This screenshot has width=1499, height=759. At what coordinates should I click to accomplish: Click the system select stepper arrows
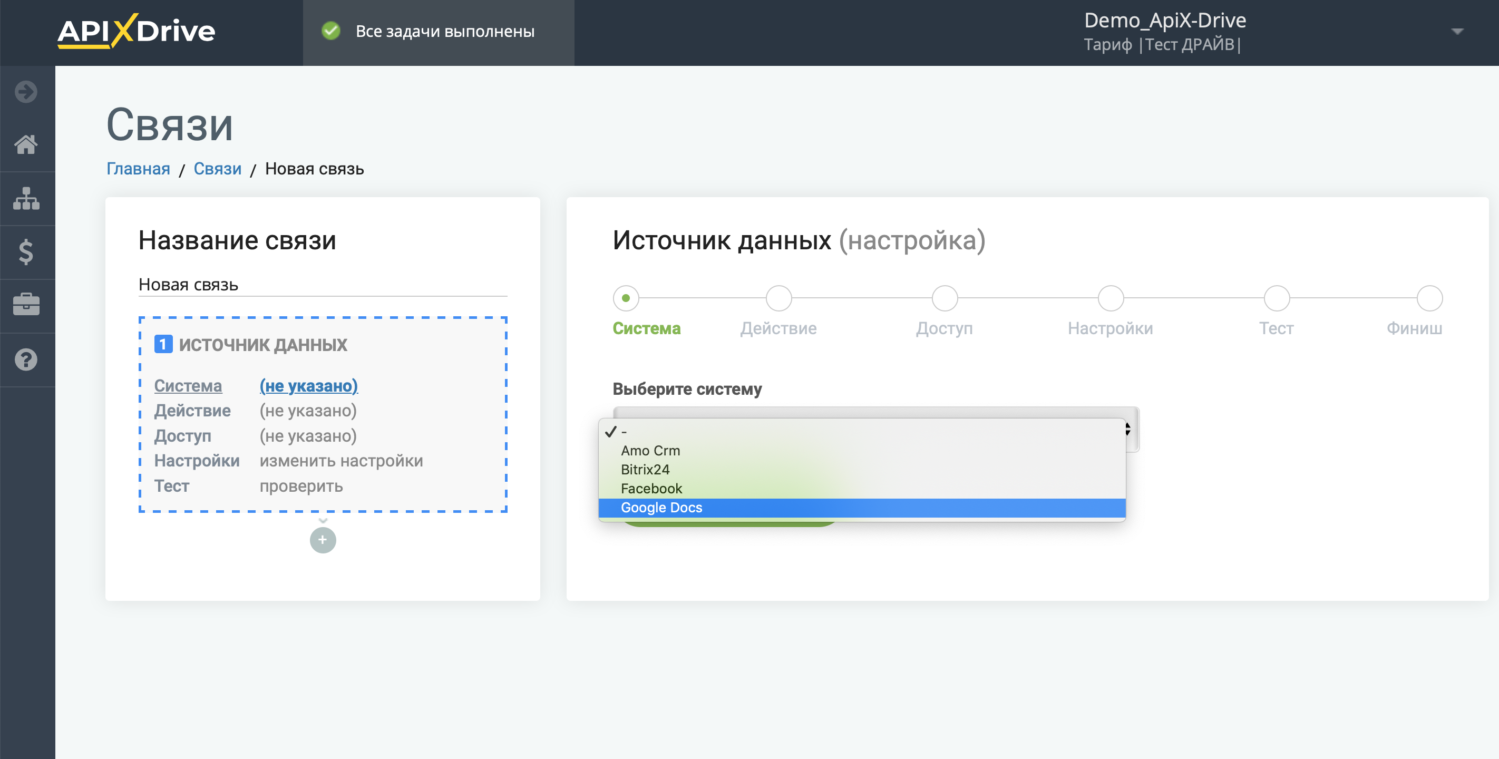[x=1128, y=429]
